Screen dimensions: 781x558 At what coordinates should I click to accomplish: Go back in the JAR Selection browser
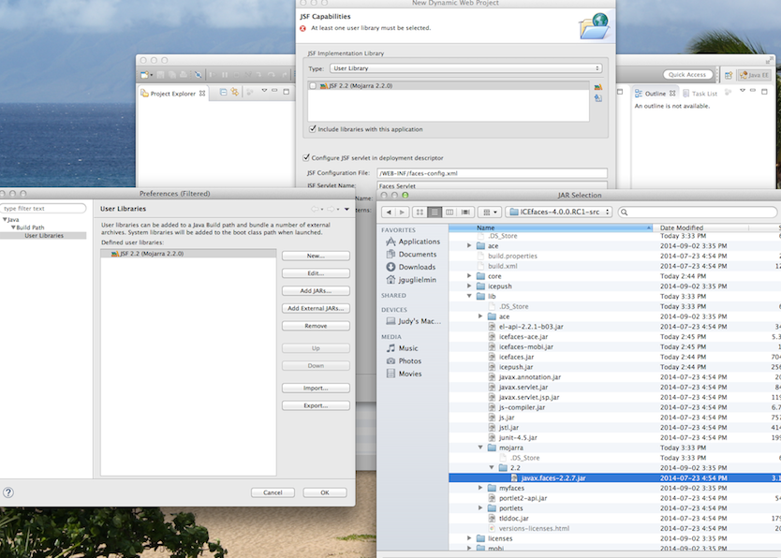click(x=390, y=213)
